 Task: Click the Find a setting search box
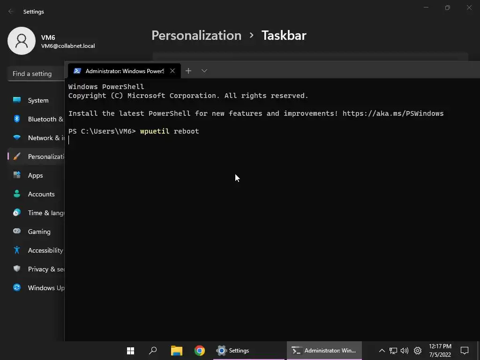pos(36,74)
